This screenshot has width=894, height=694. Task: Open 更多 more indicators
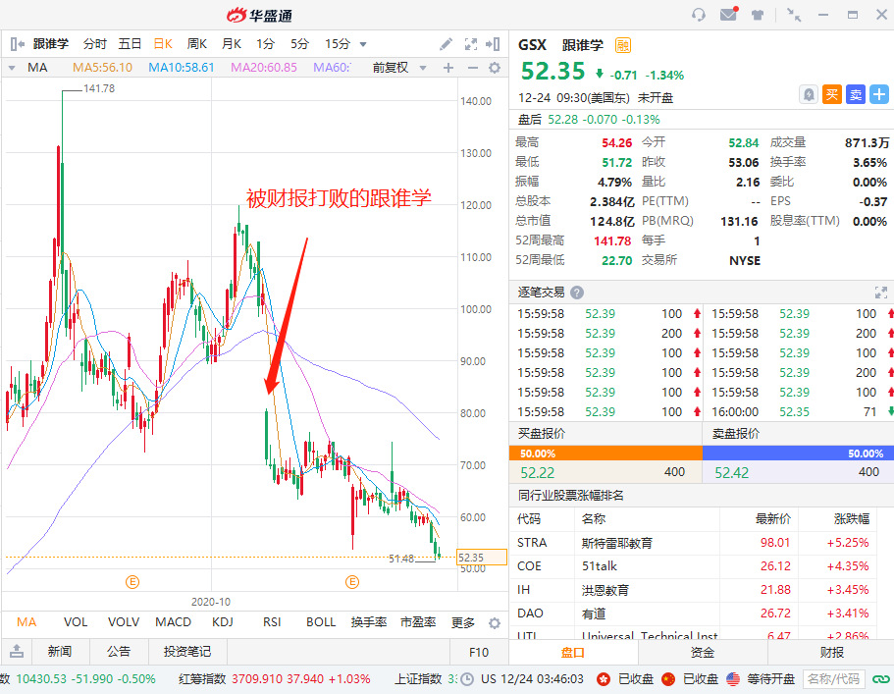point(463,622)
